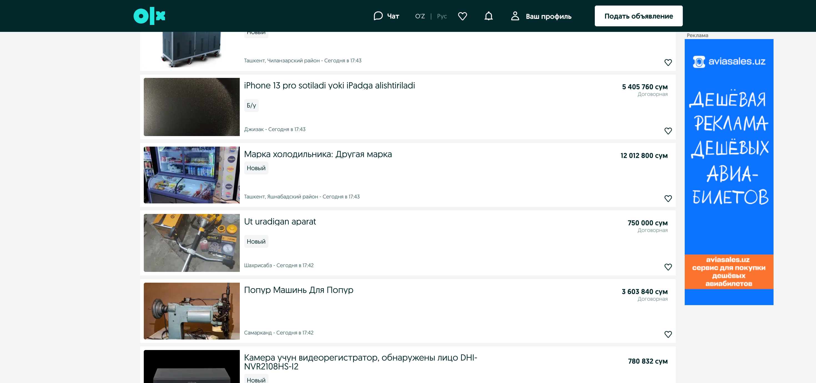The image size is (816, 383).
Task: Open Камера учун видеорегистратор listing title
Action: 361,362
